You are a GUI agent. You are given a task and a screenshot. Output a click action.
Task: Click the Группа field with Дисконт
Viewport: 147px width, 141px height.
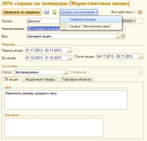click(x=43, y=21)
